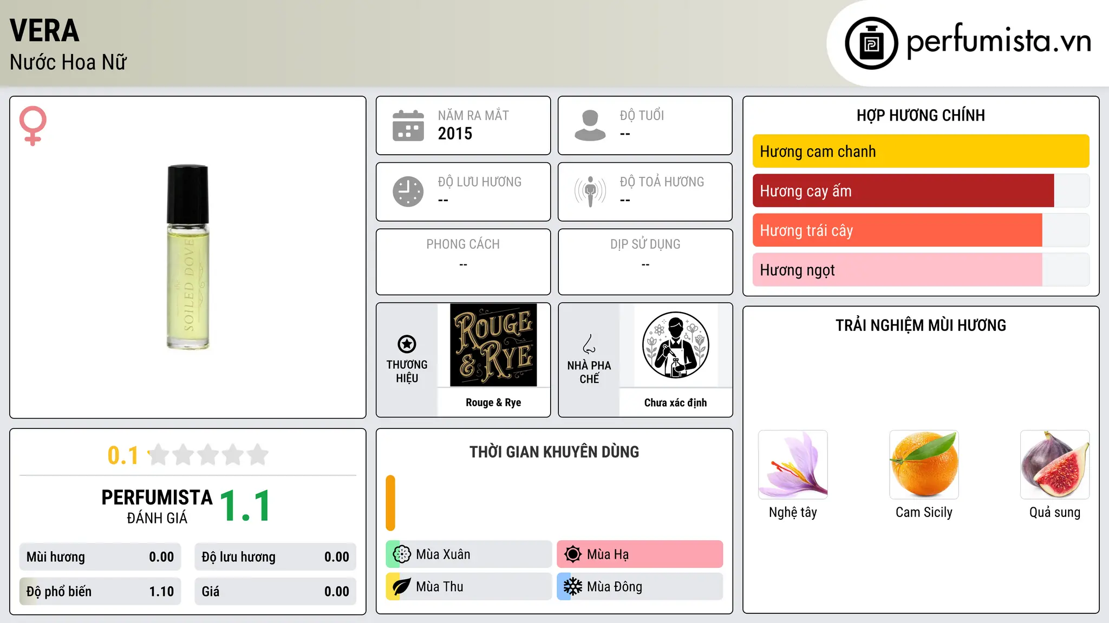Click the snowflake icon for Mùa Đông
This screenshot has width=1109, height=623.
pyautogui.click(x=573, y=587)
